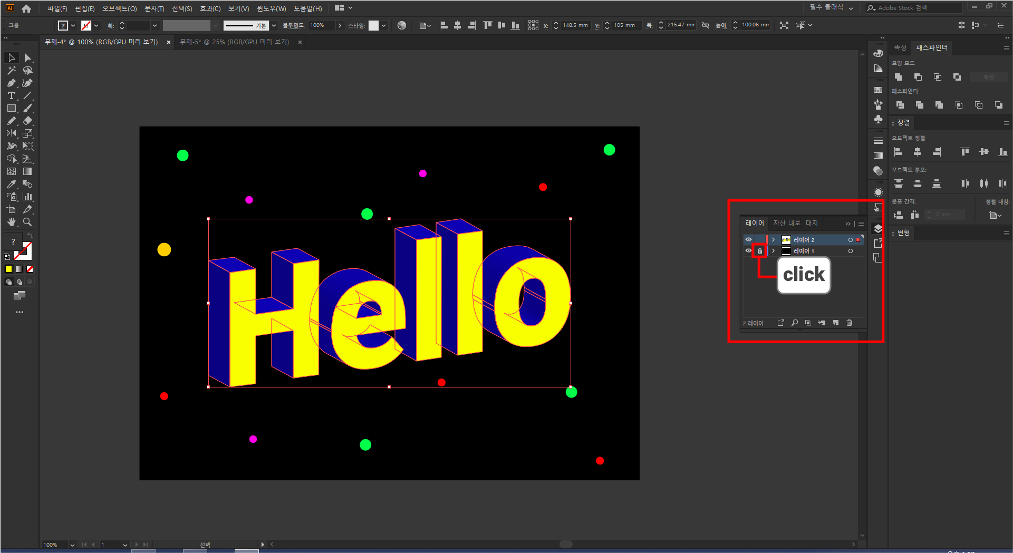Switch to 무제-5* document tab
This screenshot has height=553, width=1013.
(x=235, y=42)
